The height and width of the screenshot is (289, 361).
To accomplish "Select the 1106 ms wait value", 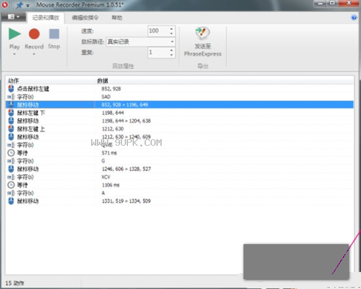I will pos(110,185).
